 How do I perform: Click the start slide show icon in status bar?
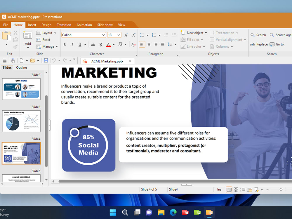tap(256, 190)
